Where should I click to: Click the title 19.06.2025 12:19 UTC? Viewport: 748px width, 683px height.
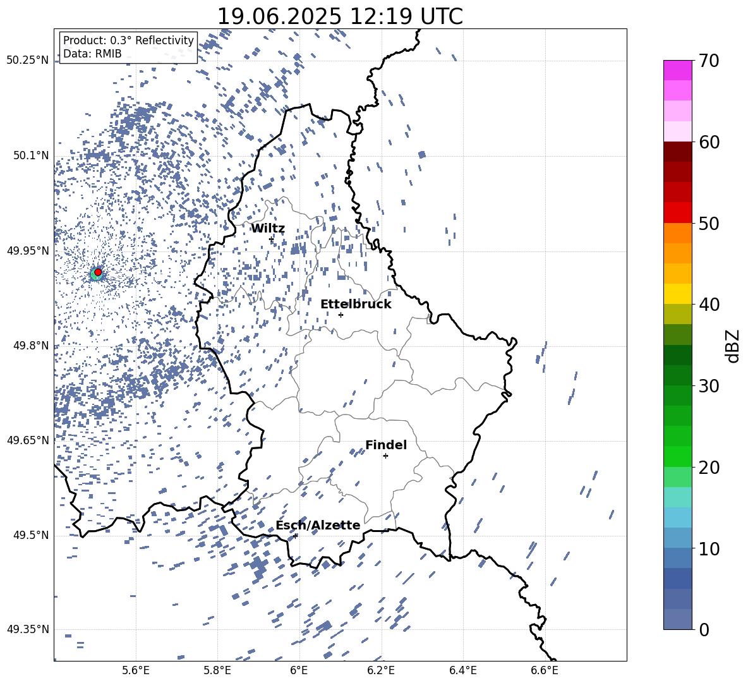(x=340, y=16)
